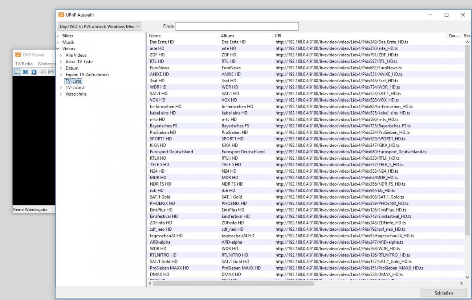Image resolution: width=472 pixels, height=300 pixels.
Task: Click the UPnP Auswahl title bar icon
Action: (x=61, y=15)
